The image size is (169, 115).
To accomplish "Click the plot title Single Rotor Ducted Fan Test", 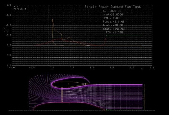I will tap(113, 7).
